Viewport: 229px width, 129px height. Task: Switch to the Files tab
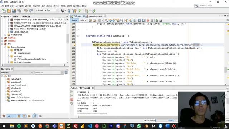[15, 16]
